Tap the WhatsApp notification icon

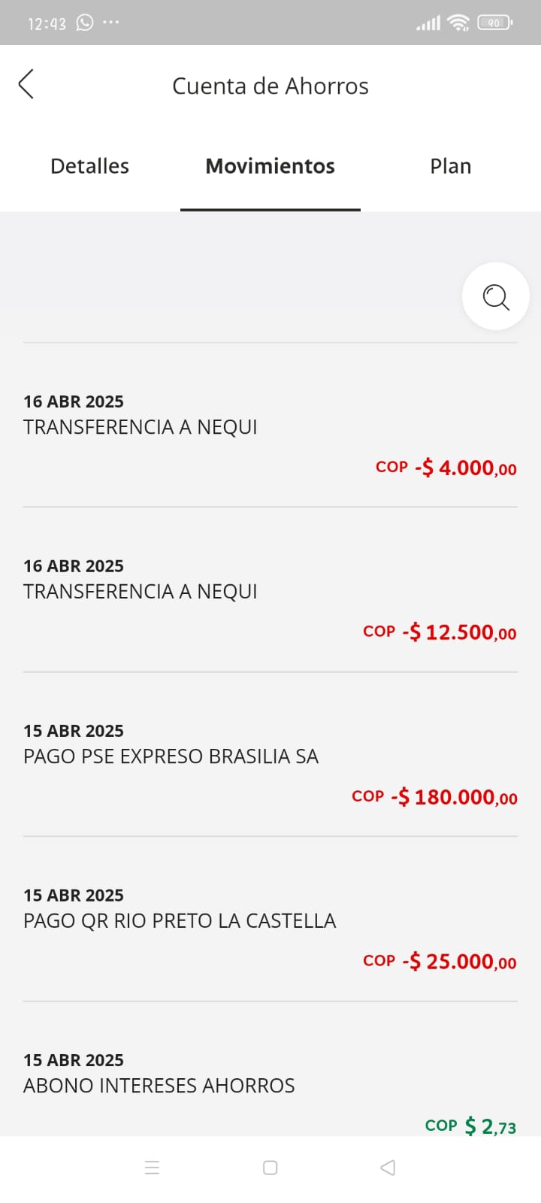(x=85, y=23)
